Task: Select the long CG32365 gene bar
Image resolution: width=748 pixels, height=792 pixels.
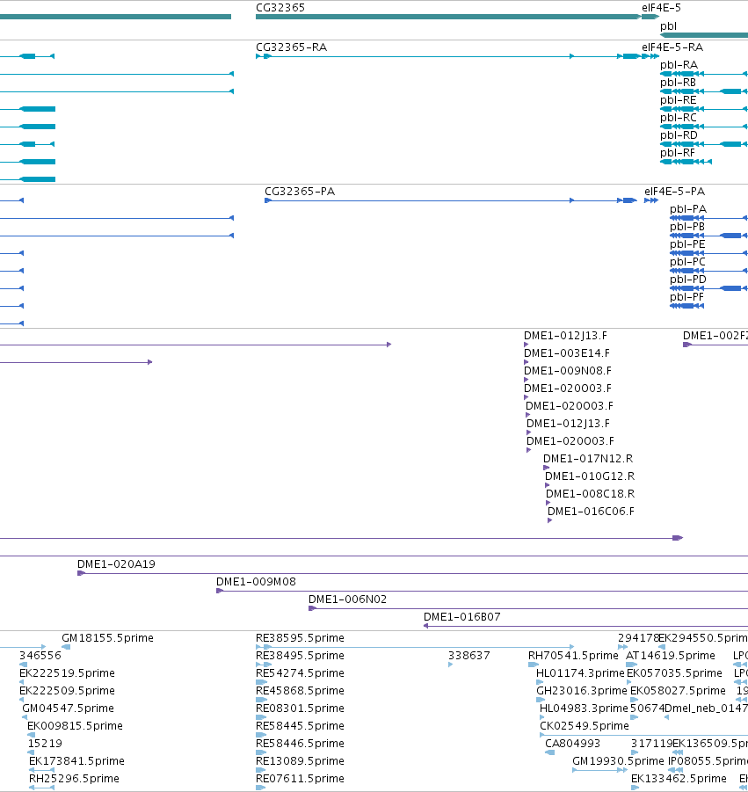Action: click(x=448, y=17)
